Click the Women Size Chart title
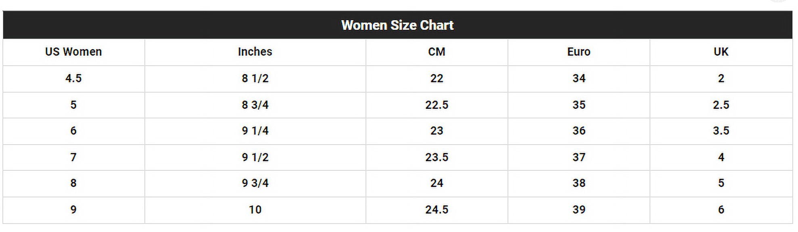 click(x=397, y=25)
